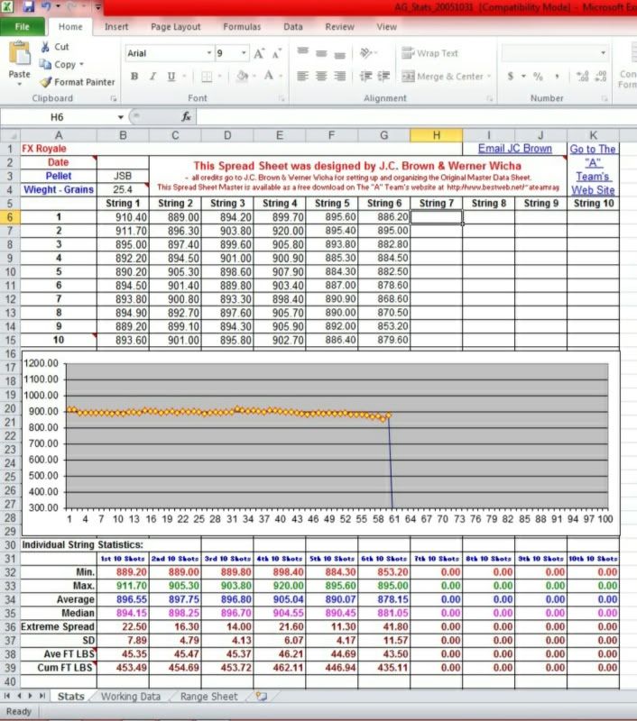Click the Percent Style icon
The image size is (637, 721).
point(538,77)
